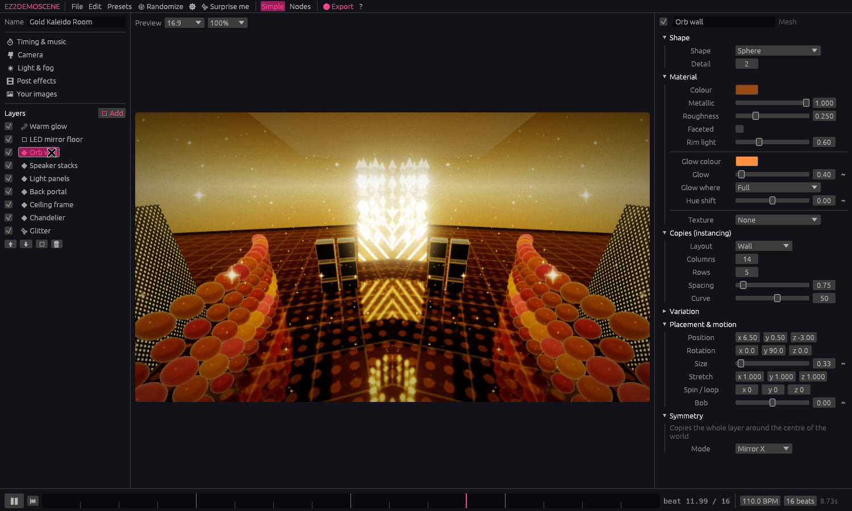
Task: Open the Your images panel
Action: 32,94
